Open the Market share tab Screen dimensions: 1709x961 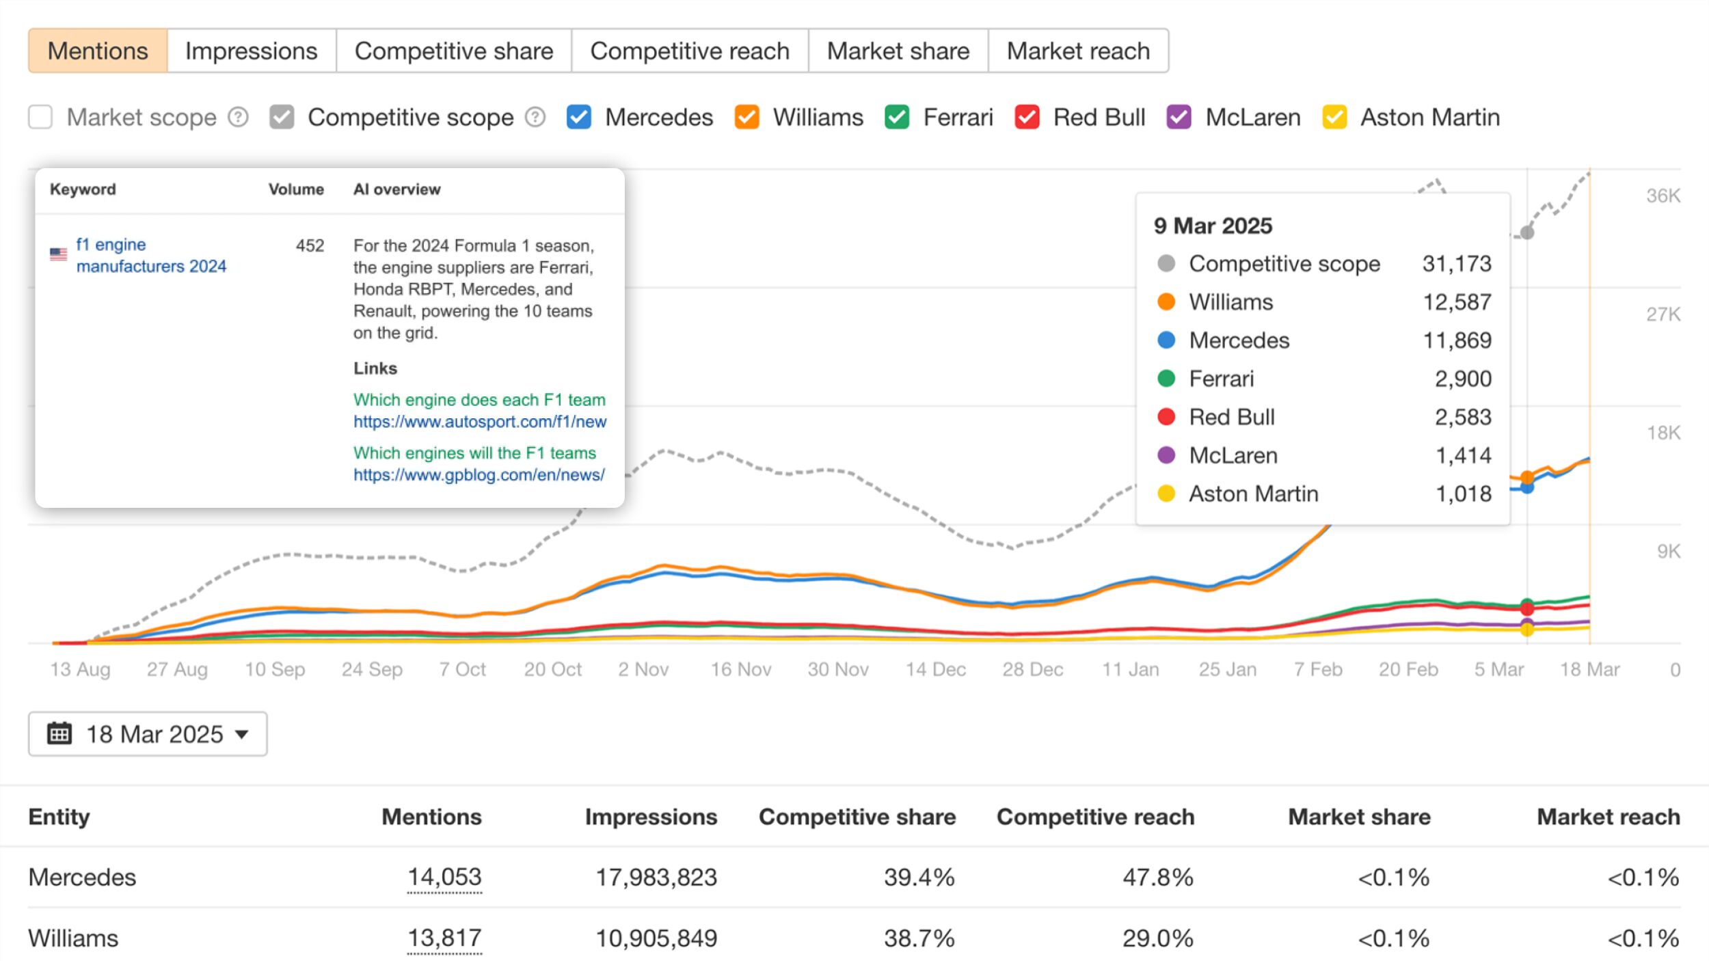(x=898, y=50)
